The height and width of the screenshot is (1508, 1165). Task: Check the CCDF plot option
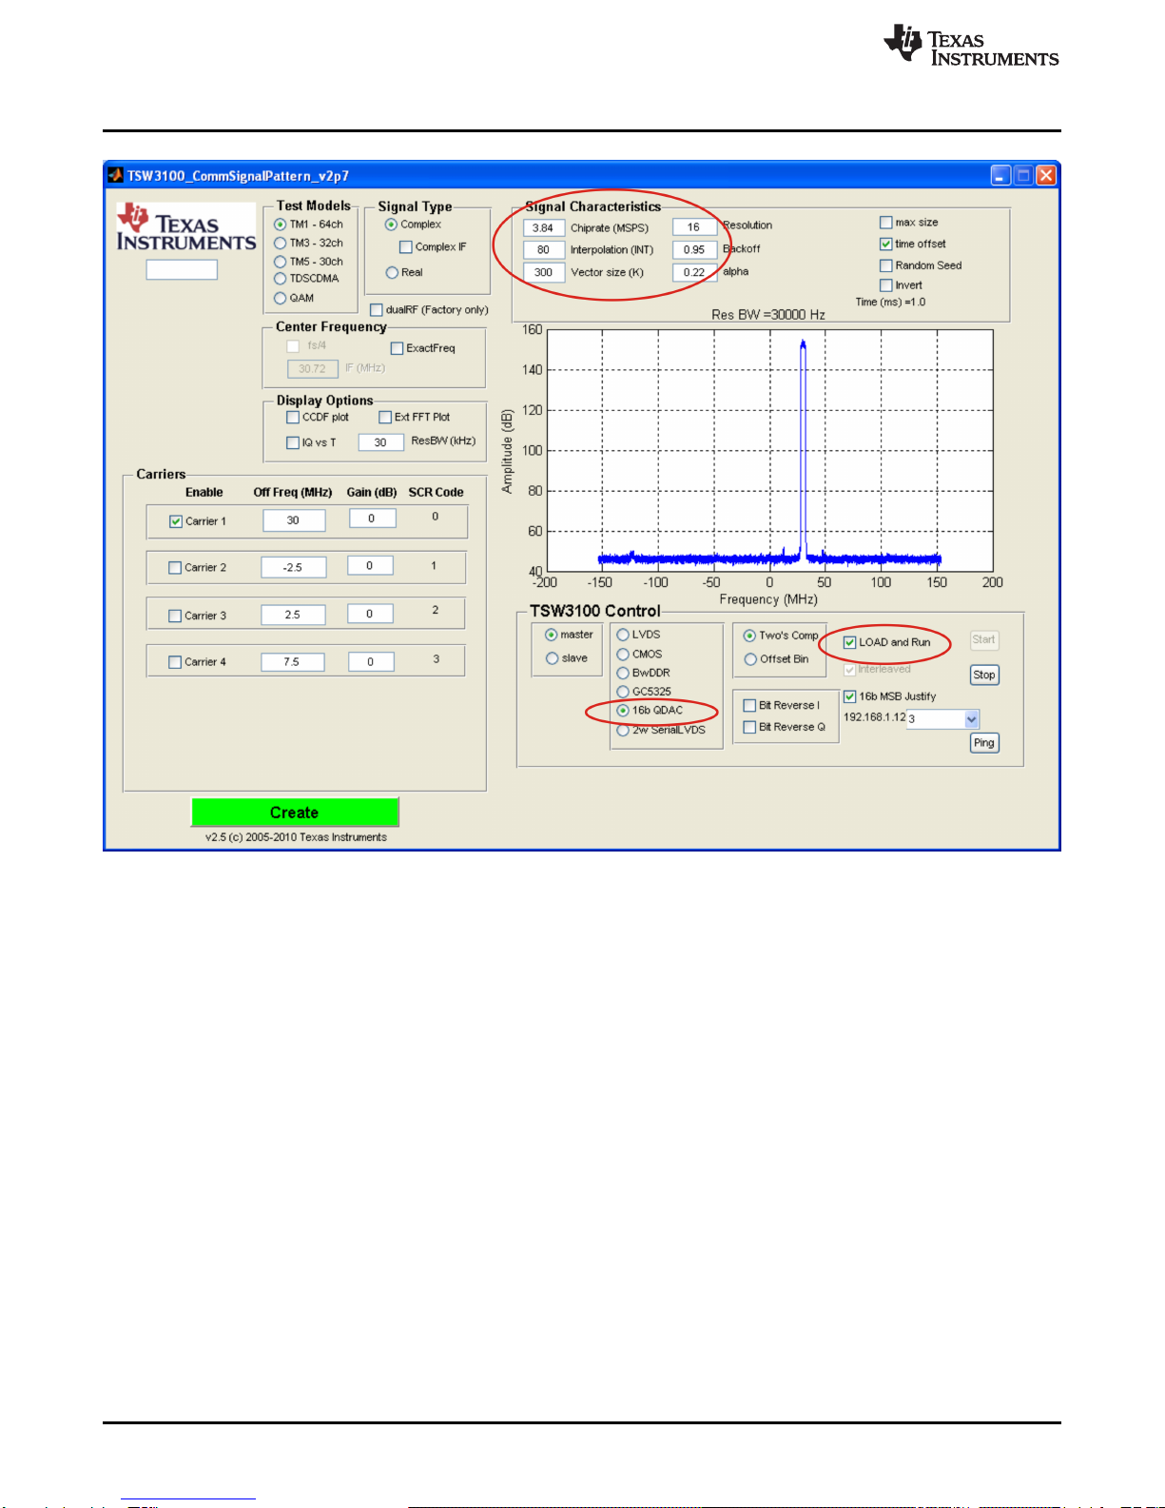click(x=293, y=417)
